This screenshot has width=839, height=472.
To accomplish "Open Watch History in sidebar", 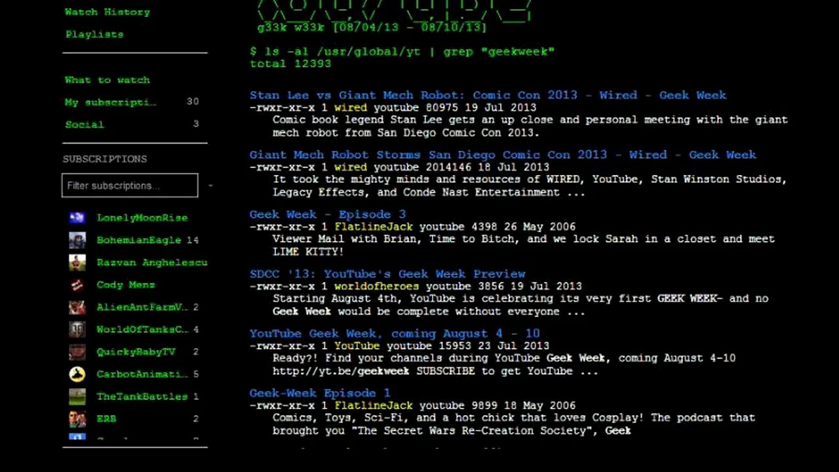I will [x=107, y=12].
